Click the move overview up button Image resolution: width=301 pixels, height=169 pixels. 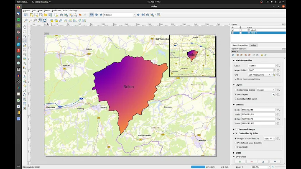point(263,162)
